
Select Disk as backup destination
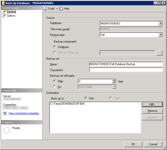(x=86, y=98)
